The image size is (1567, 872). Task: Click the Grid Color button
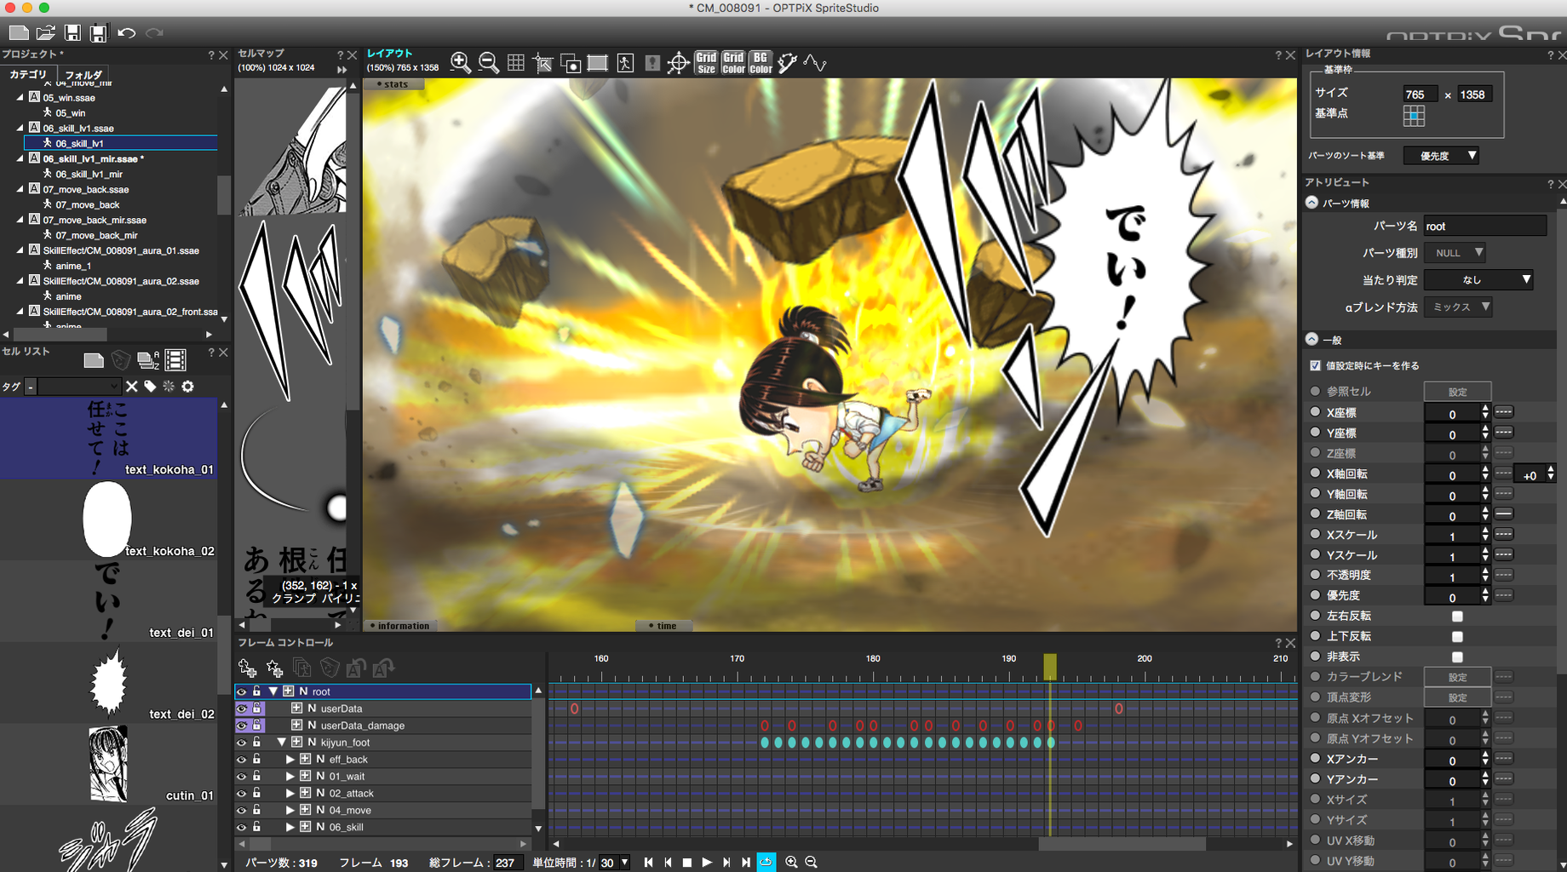[733, 63]
